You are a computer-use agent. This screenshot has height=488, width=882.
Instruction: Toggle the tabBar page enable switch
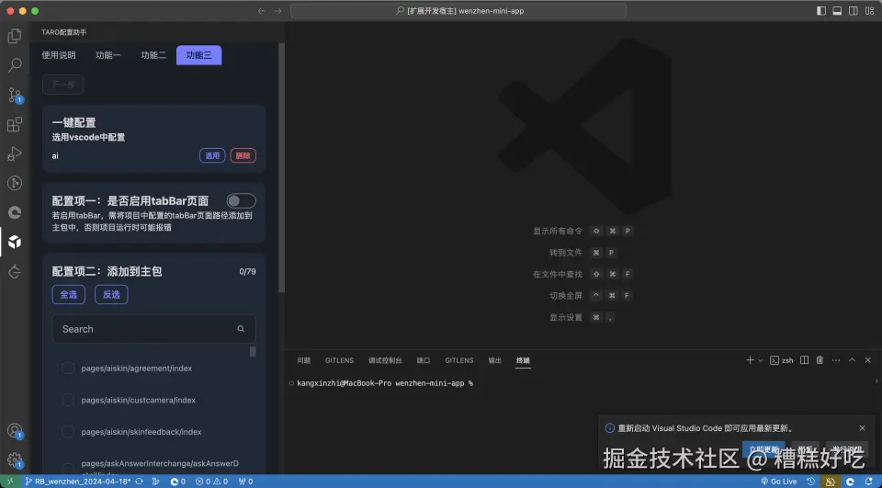[x=241, y=201]
